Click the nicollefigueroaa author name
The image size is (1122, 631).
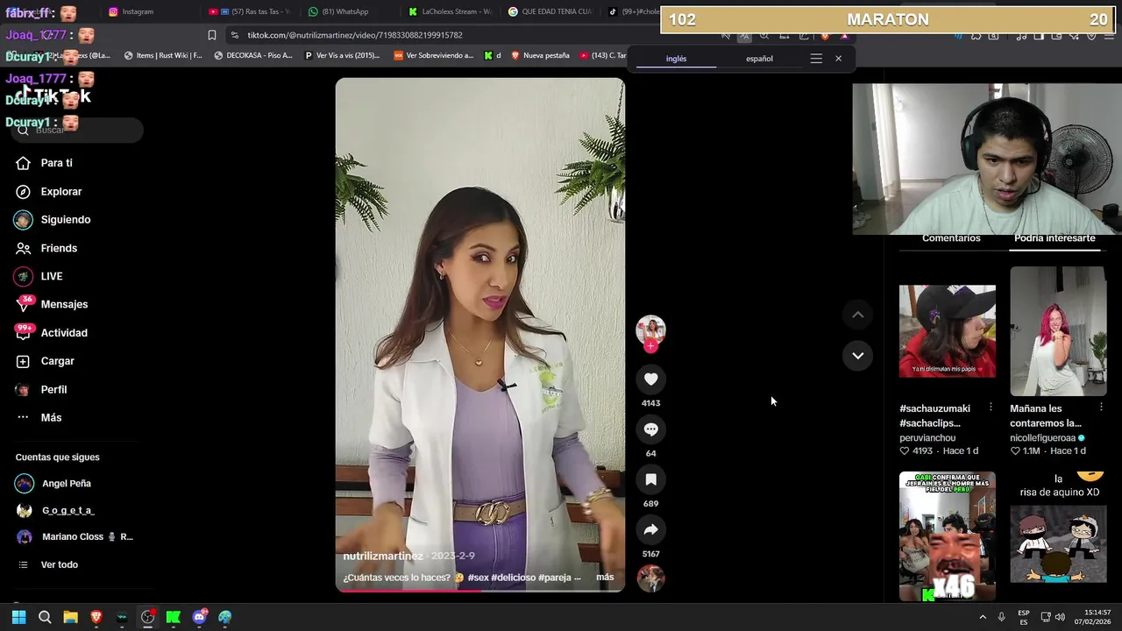tap(1042, 438)
